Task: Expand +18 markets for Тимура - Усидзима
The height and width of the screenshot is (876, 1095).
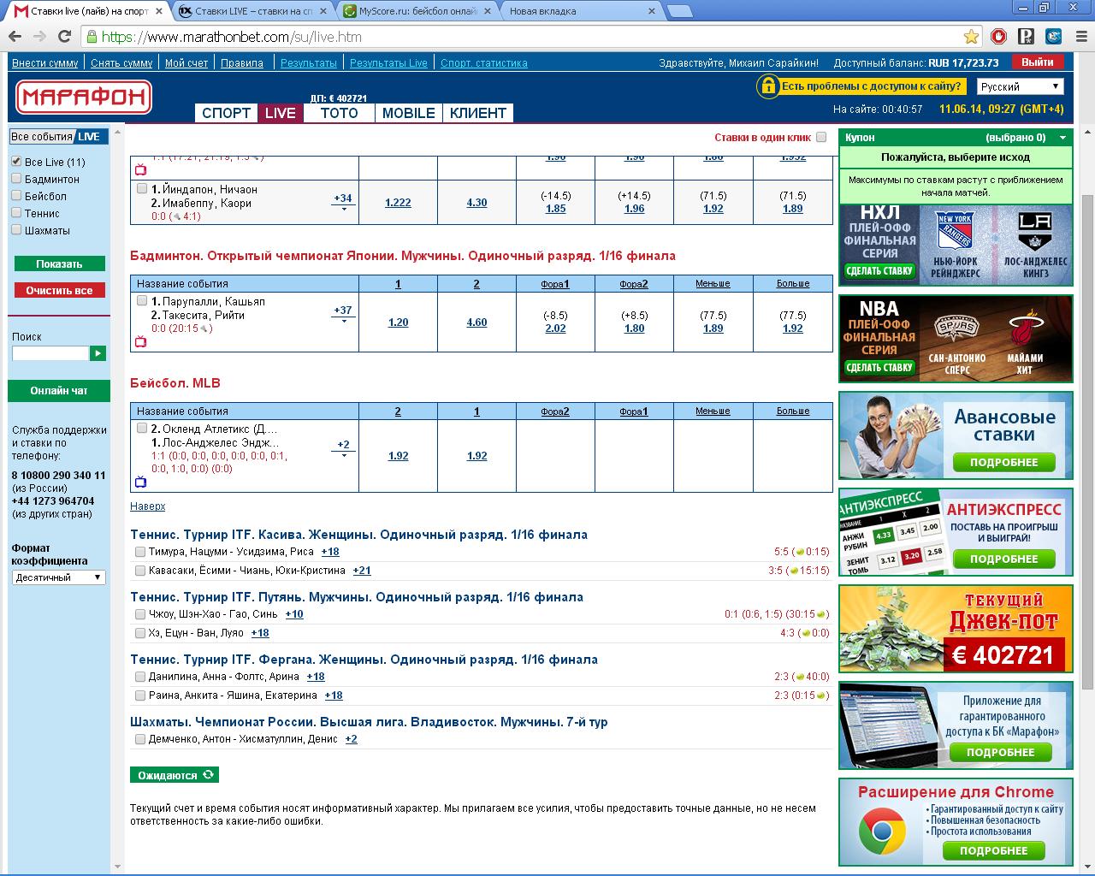Action: 330,552
